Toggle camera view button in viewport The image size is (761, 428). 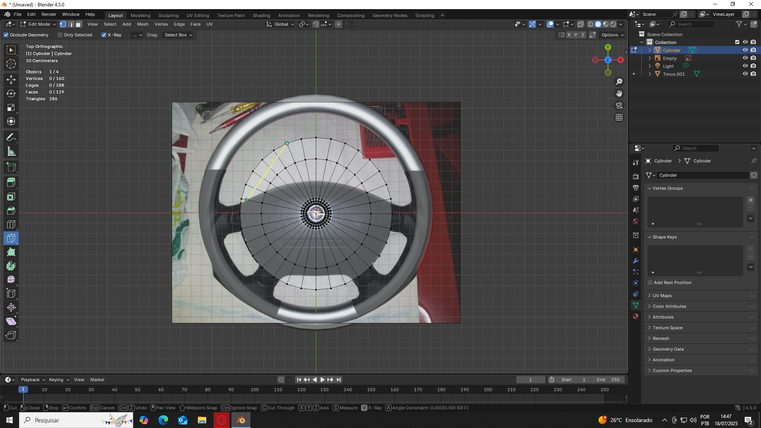tap(619, 105)
